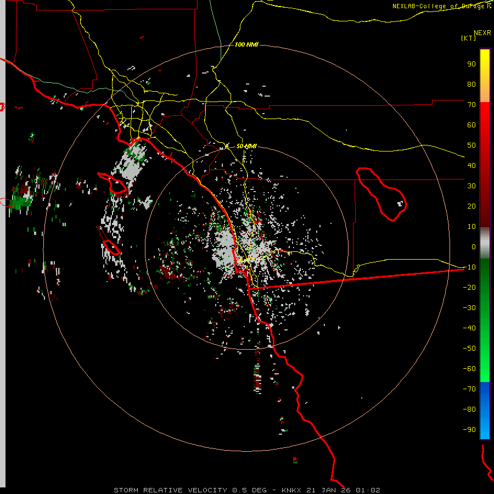The width and height of the screenshot is (494, 494).
Task: Click the "KNKX" station identifier in caption
Action: [x=291, y=490]
